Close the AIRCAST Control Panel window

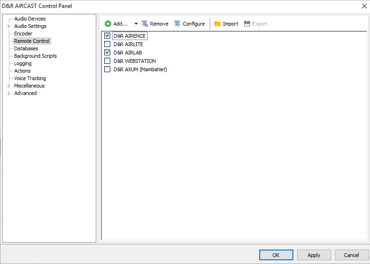coord(364,6)
